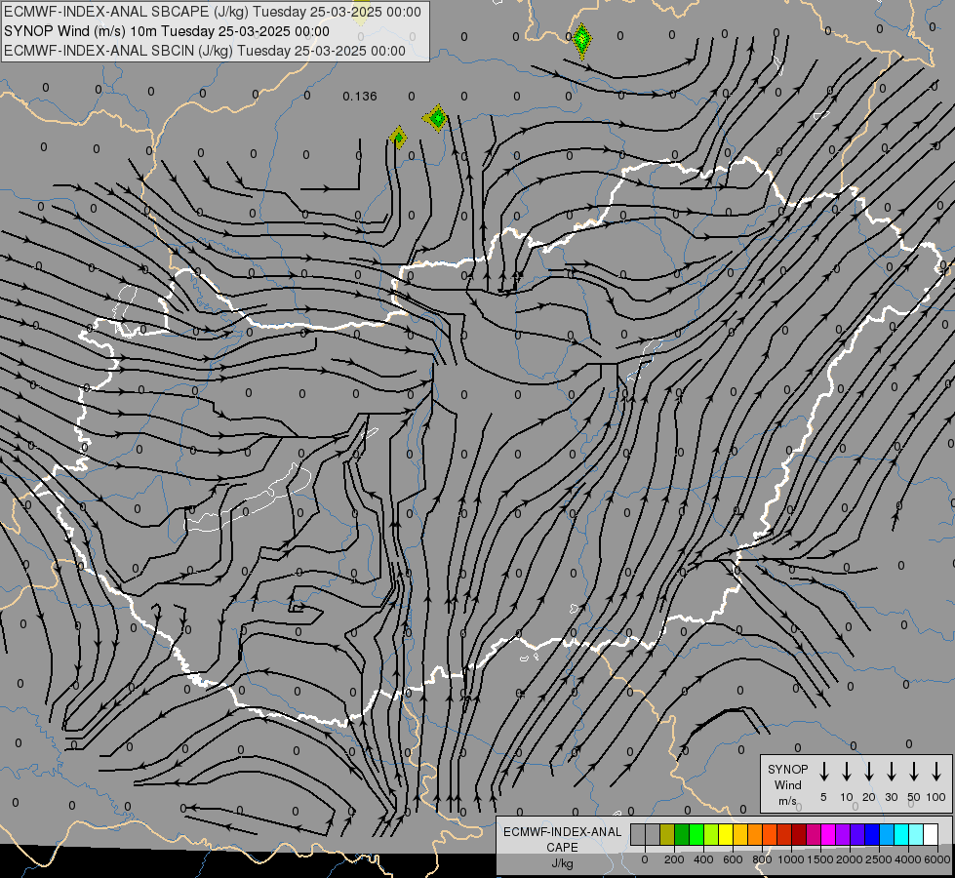Click the 4000 tick label on CAPE scale
This screenshot has height=878, width=955.
[x=908, y=859]
